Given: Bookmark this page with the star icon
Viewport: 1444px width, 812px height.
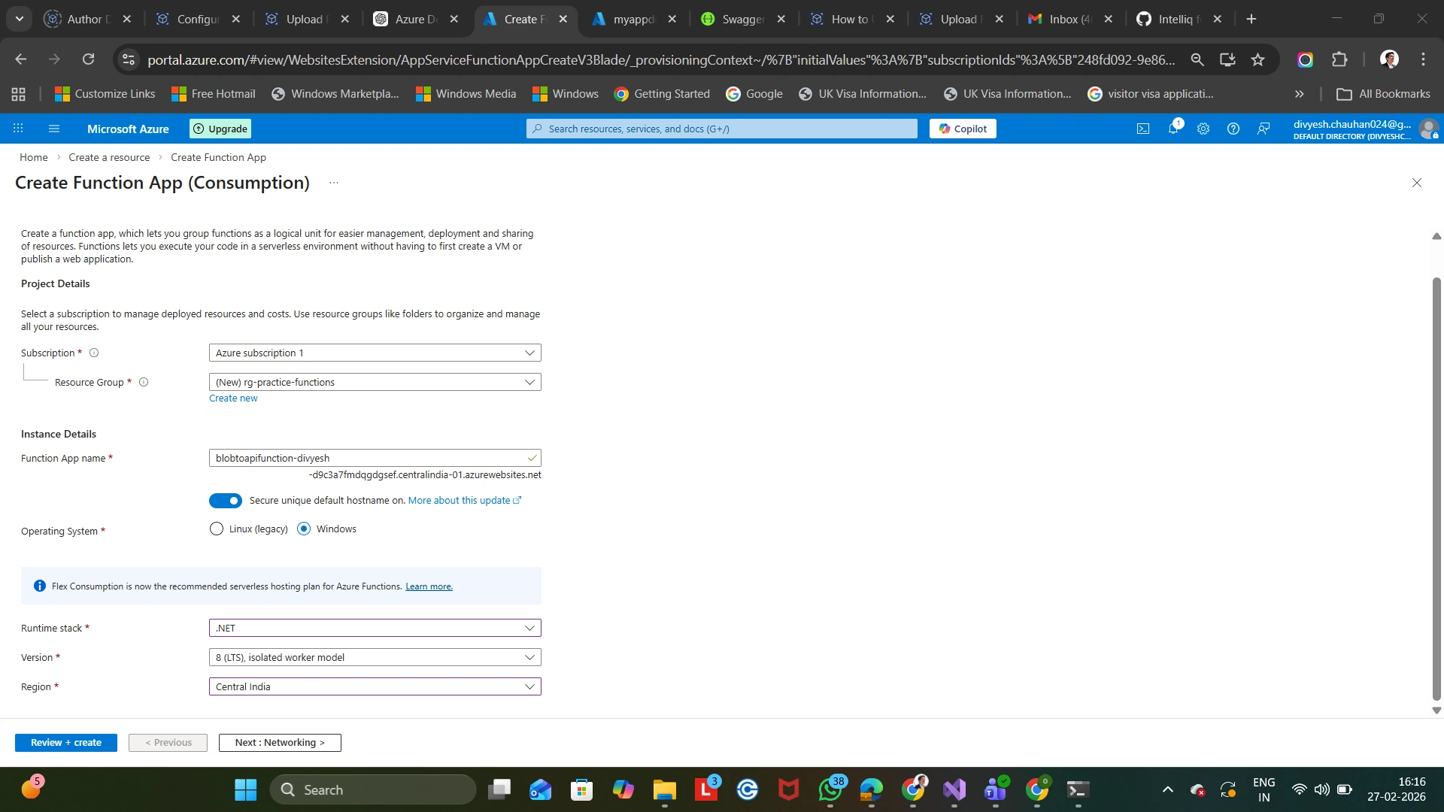Looking at the screenshot, I should [x=1257, y=59].
